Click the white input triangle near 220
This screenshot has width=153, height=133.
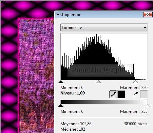pyautogui.click(x=135, y=82)
